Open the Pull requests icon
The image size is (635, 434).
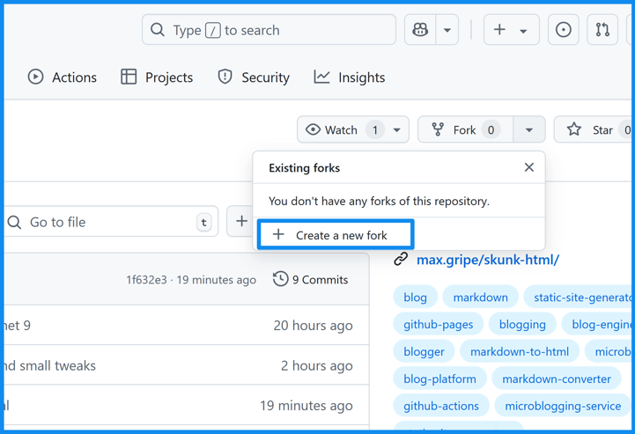click(602, 30)
